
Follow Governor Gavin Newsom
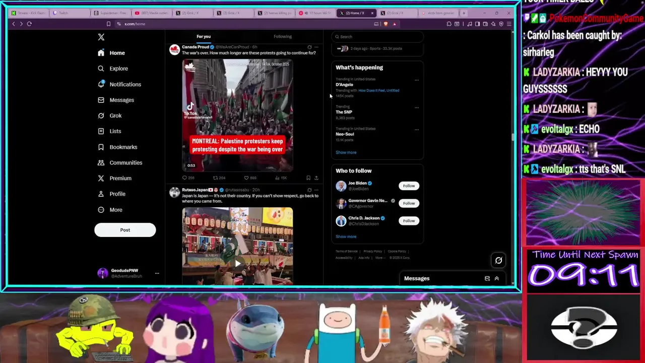[x=409, y=203]
